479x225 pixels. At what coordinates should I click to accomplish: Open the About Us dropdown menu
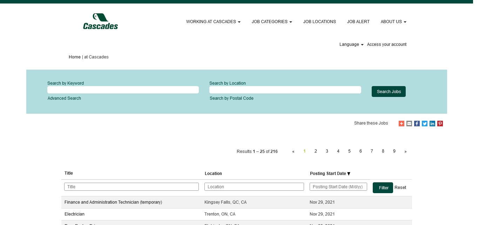[393, 22]
